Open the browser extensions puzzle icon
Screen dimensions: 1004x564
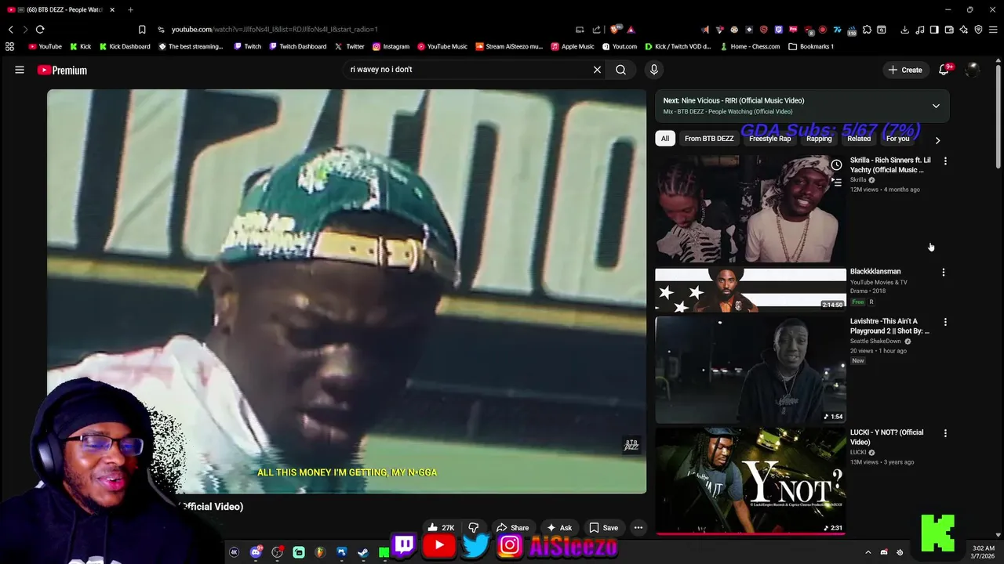click(867, 30)
